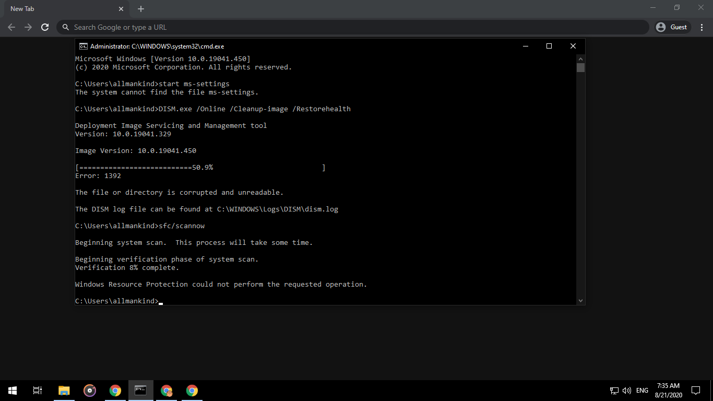Viewport: 713px width, 401px height.
Task: Click the cmd window title bar text
Action: tap(157, 46)
